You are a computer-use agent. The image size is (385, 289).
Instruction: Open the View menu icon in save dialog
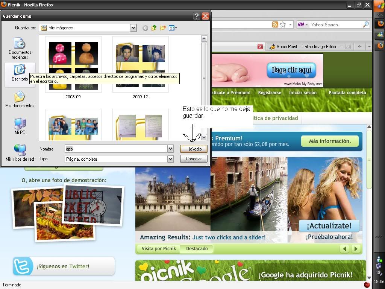[x=173, y=28]
